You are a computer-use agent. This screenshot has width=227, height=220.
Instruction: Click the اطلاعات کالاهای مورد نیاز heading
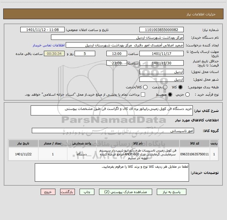(x=197, y=120)
